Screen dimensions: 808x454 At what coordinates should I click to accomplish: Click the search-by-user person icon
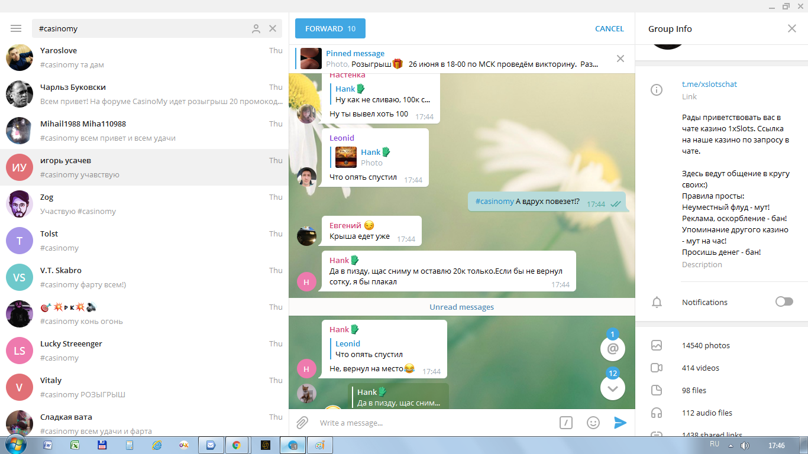[x=256, y=28]
